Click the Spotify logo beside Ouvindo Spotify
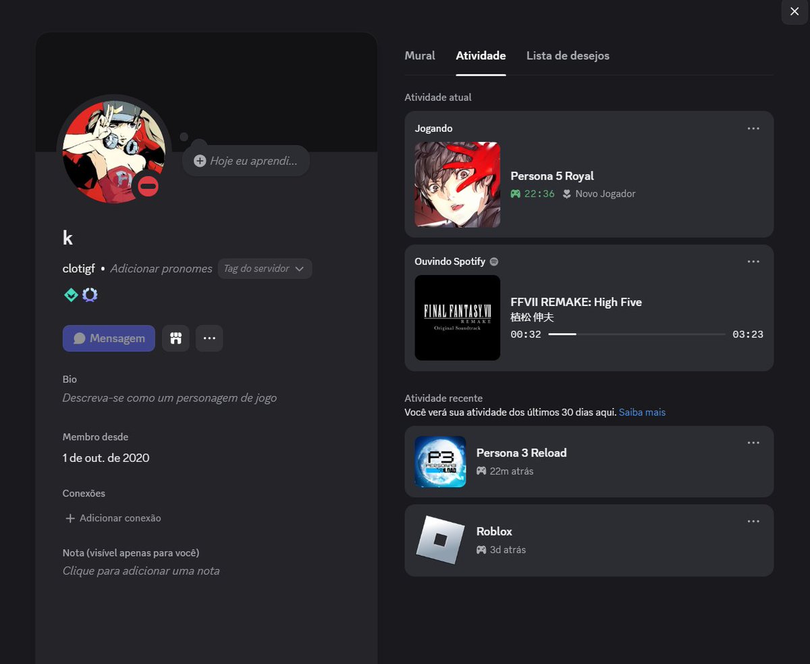Image resolution: width=810 pixels, height=664 pixels. (494, 261)
